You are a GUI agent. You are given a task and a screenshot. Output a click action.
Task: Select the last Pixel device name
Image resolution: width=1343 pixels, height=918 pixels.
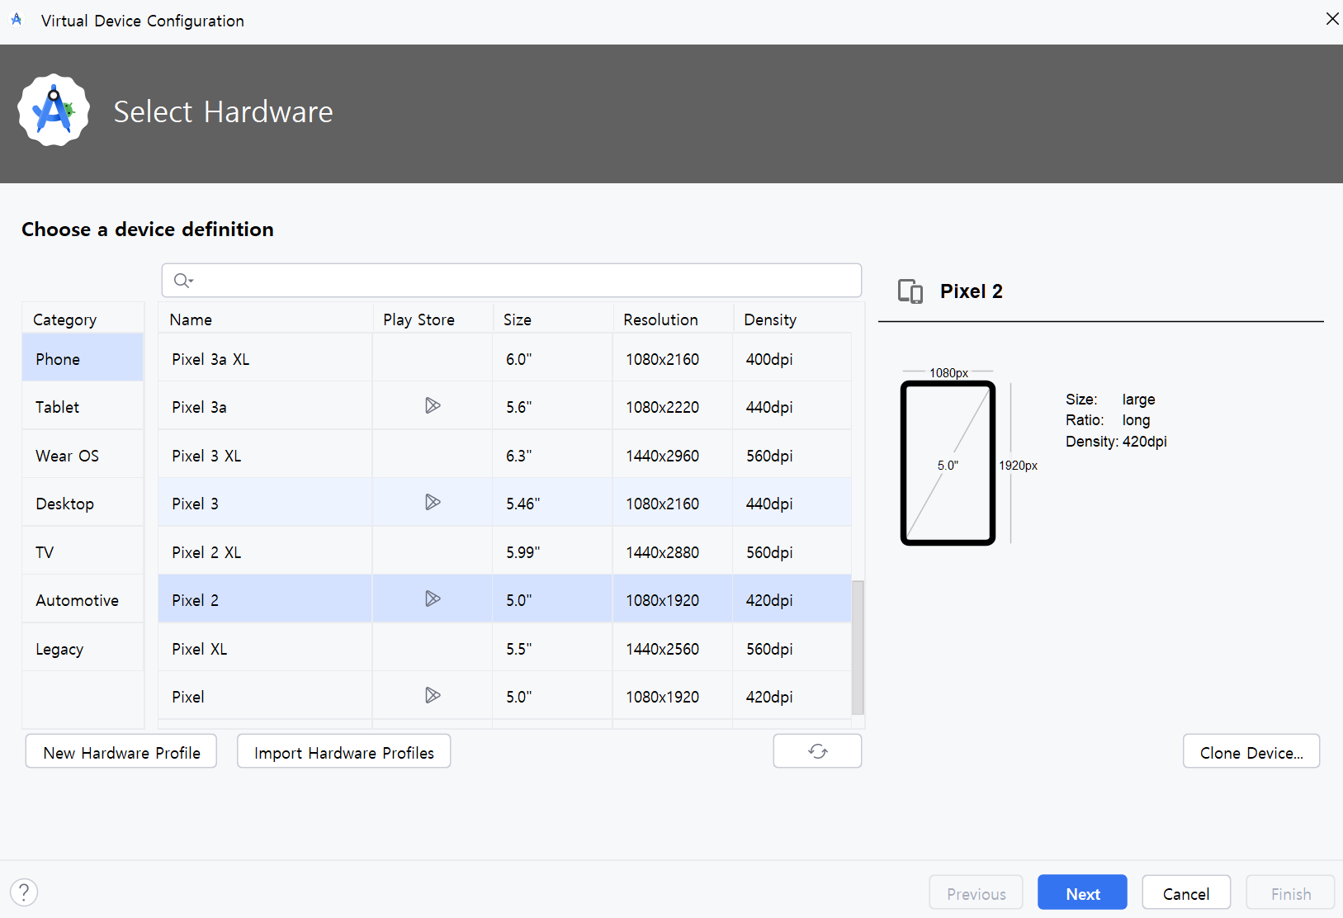[x=188, y=697]
